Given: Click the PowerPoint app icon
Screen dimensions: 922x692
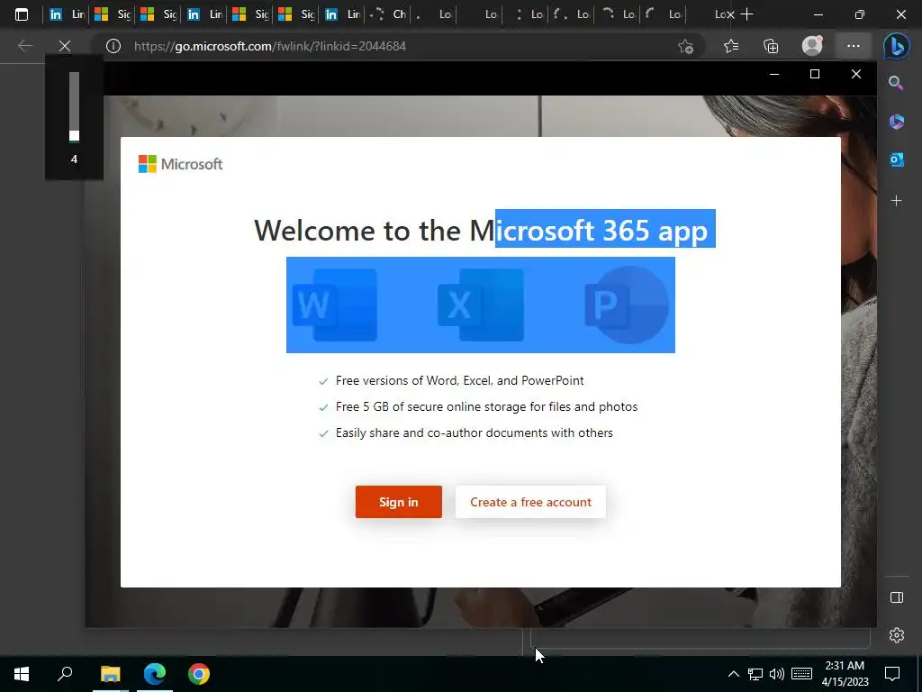Looking at the screenshot, I should tap(627, 305).
